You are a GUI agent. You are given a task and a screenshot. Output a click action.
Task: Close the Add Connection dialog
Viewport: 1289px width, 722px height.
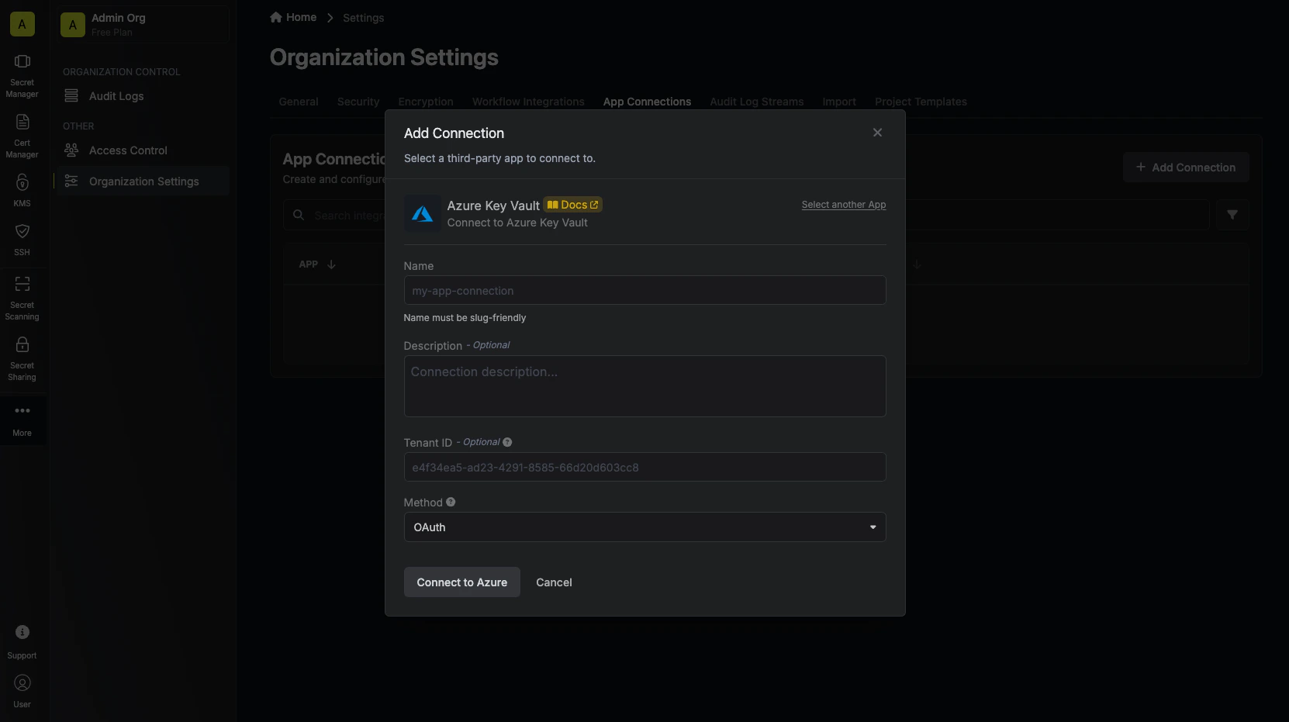877,133
